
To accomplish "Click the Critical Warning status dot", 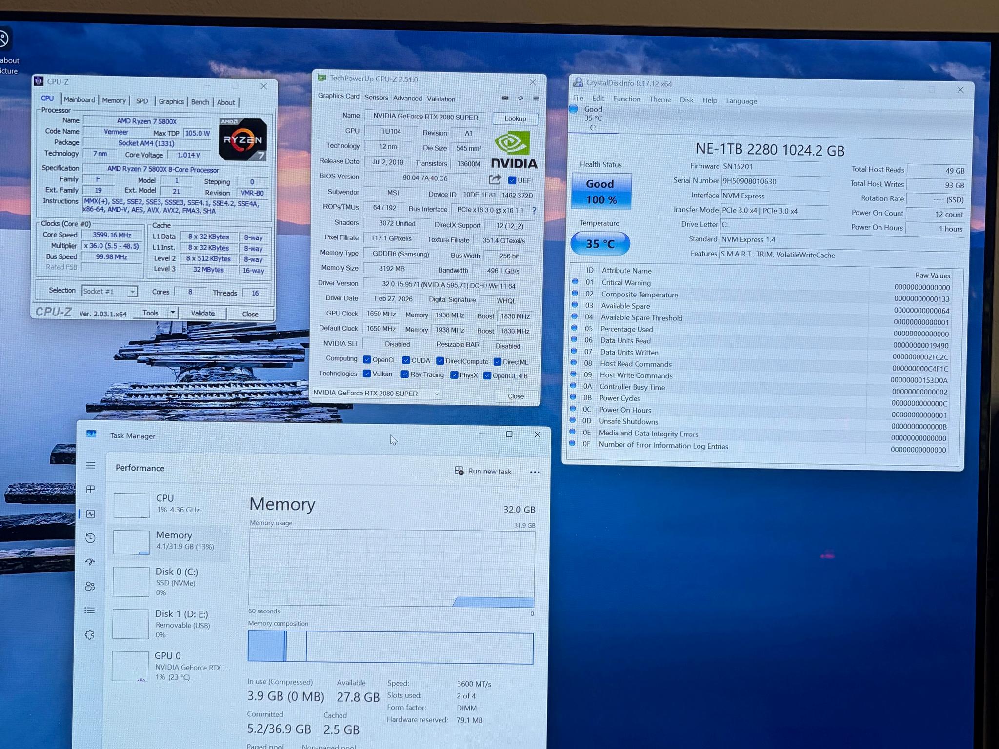I will click(x=575, y=282).
